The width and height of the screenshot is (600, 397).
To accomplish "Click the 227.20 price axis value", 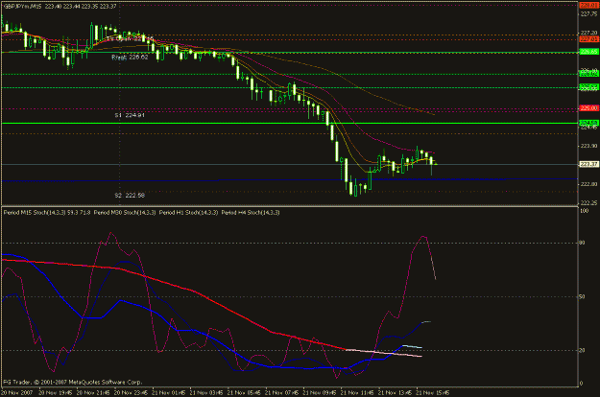I will [x=588, y=33].
